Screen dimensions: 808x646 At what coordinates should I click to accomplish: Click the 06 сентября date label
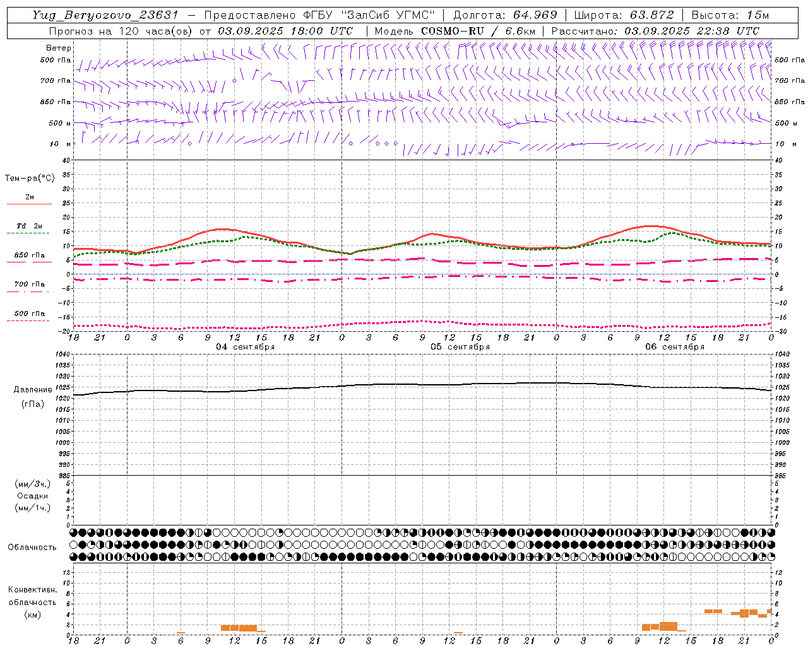coord(675,347)
